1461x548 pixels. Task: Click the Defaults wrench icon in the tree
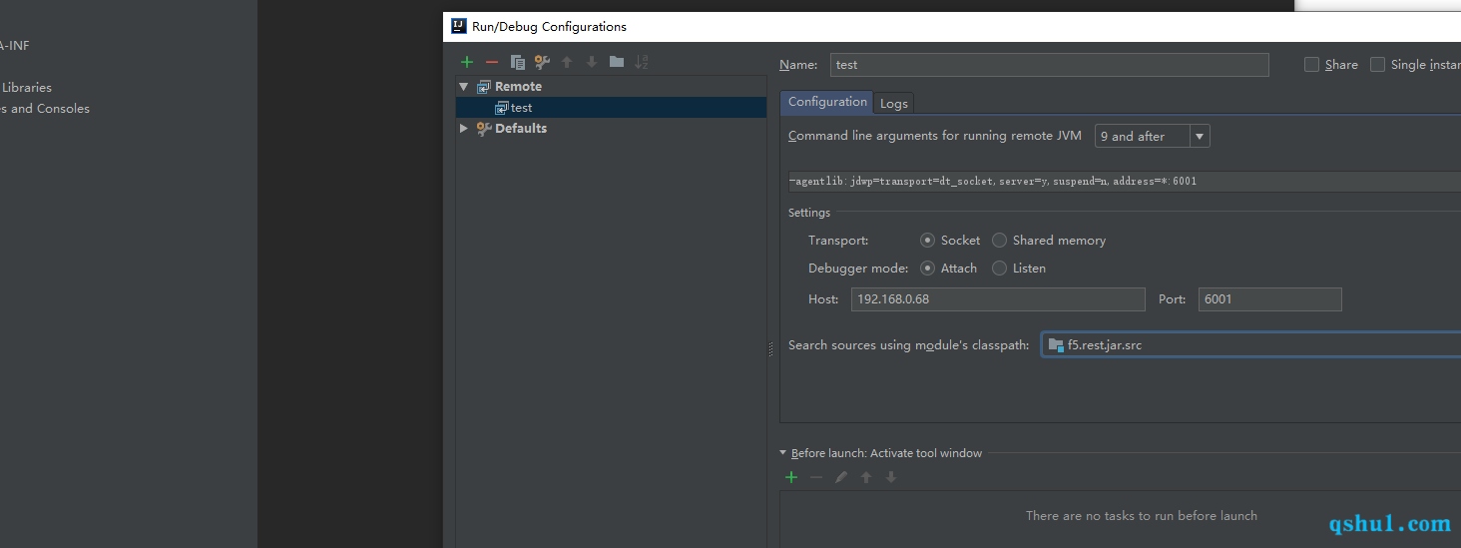click(484, 129)
